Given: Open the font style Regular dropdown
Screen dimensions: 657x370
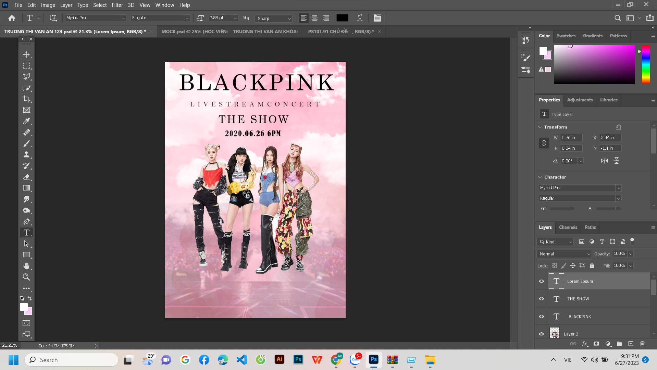Looking at the screenshot, I should (187, 18).
